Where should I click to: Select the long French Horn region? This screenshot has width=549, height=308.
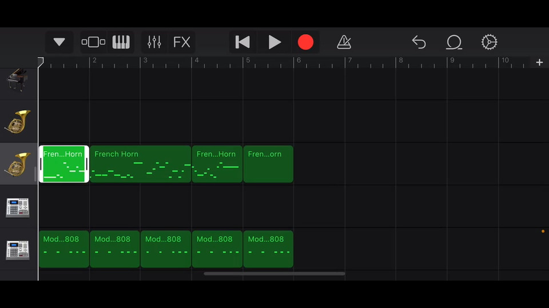(141, 164)
